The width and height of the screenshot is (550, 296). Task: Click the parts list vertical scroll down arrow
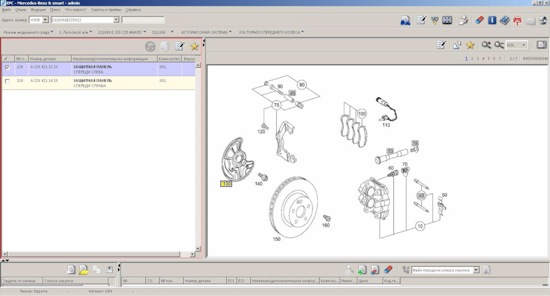(198, 248)
